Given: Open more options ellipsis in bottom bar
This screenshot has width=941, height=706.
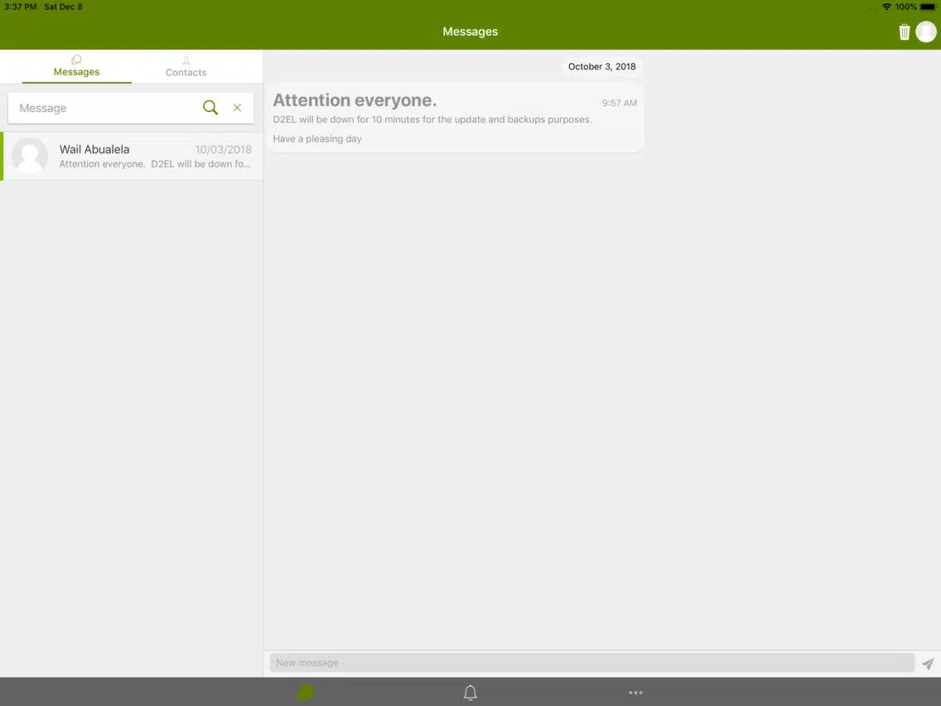Looking at the screenshot, I should point(635,693).
